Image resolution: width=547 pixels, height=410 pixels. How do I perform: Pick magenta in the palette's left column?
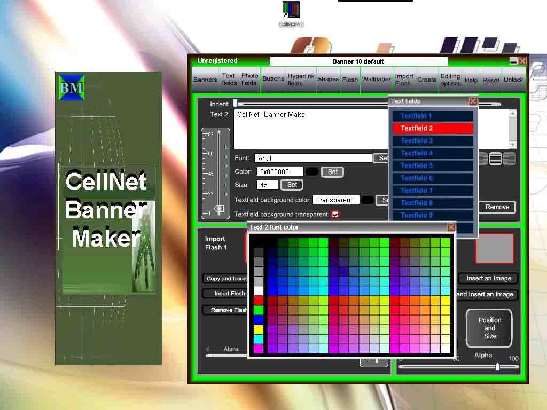pyautogui.click(x=259, y=349)
